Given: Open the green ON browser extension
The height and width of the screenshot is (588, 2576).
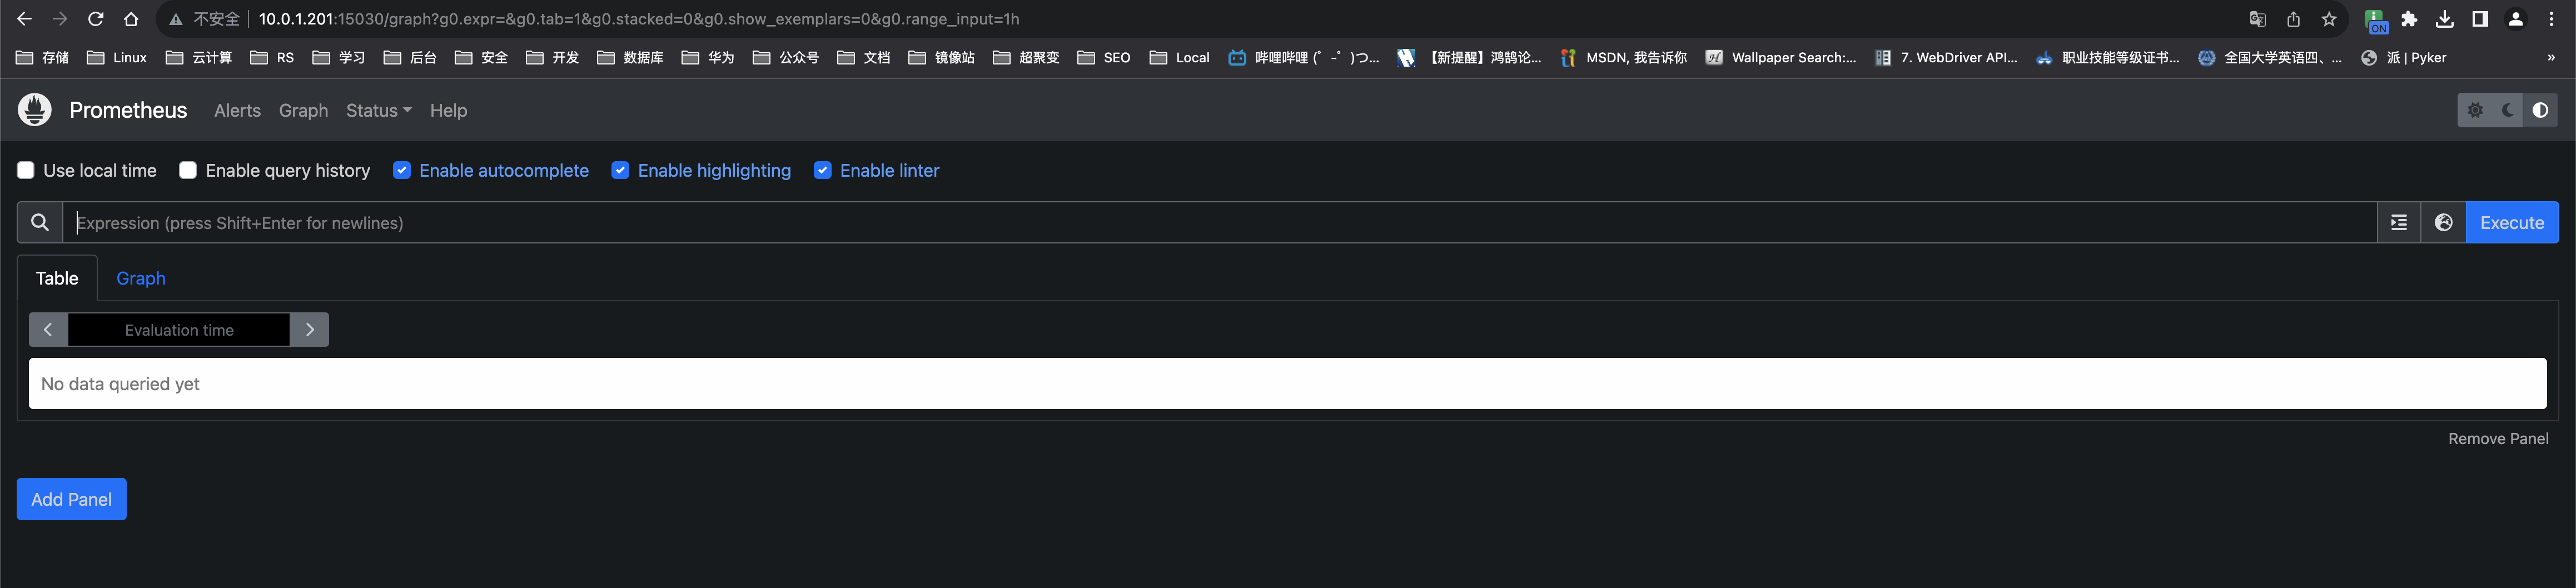Looking at the screenshot, I should tap(2376, 21).
